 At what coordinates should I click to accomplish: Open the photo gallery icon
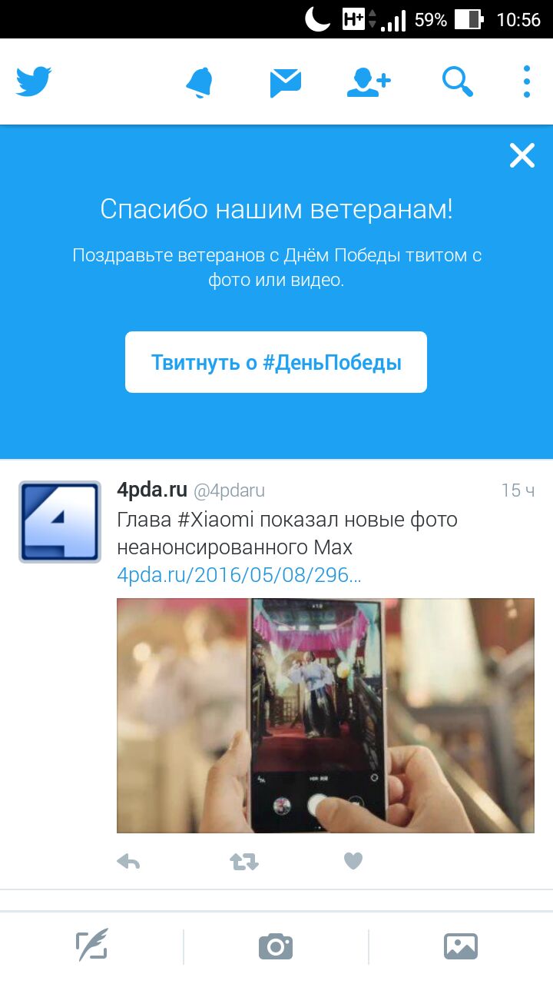tap(461, 946)
